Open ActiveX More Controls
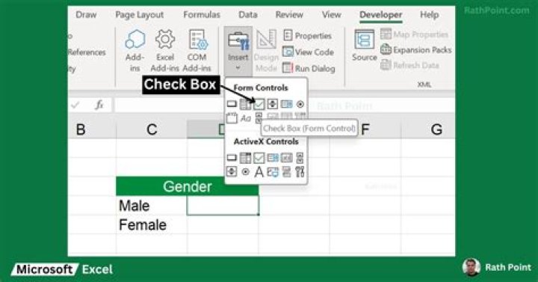This screenshot has height=282, width=538. pos(300,172)
